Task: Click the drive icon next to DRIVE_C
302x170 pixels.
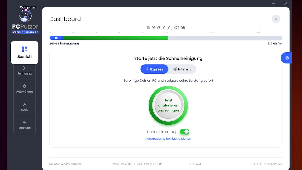Action: click(x=148, y=27)
